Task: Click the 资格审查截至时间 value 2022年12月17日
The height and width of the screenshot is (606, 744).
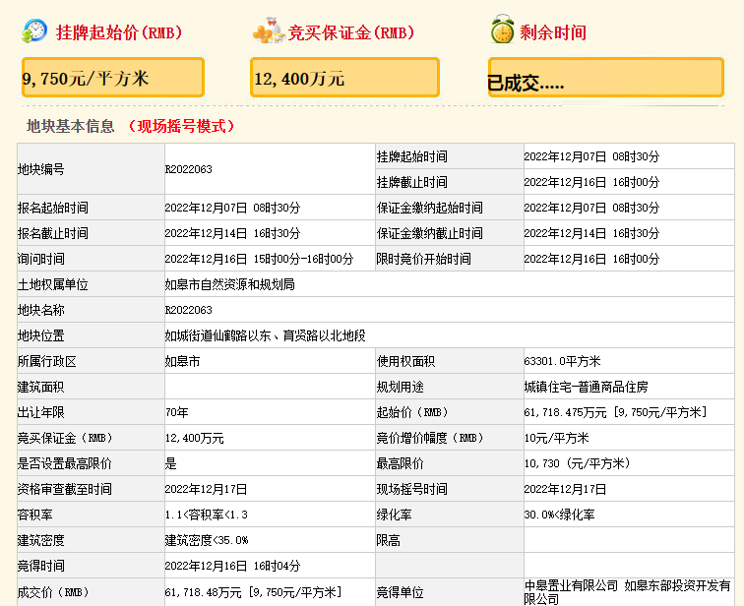Action: 206,489
